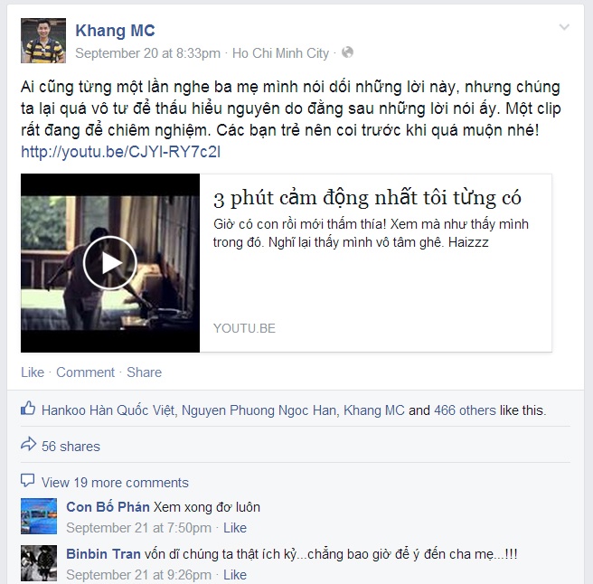Open the post options dropdown chevron
This screenshot has width=593, height=584.
(564, 27)
